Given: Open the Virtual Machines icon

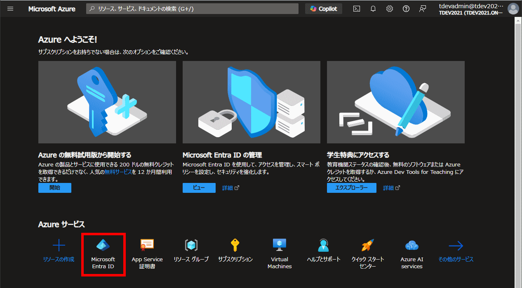Looking at the screenshot, I should (x=280, y=245).
